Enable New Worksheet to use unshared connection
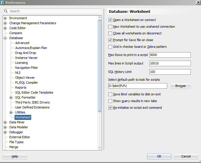 point(110,27)
